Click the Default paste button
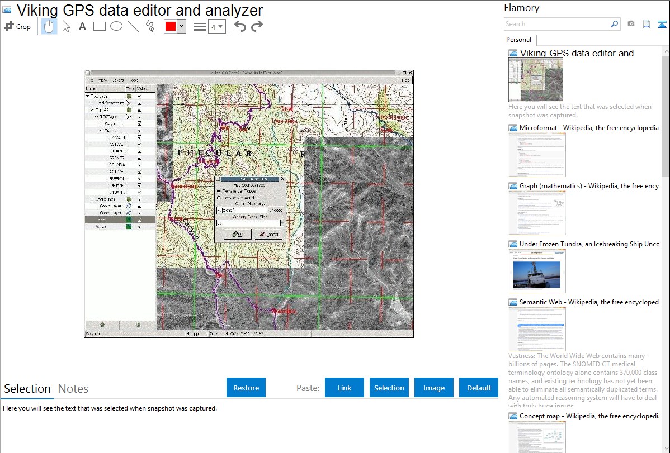The width and height of the screenshot is (670, 453). (x=479, y=388)
